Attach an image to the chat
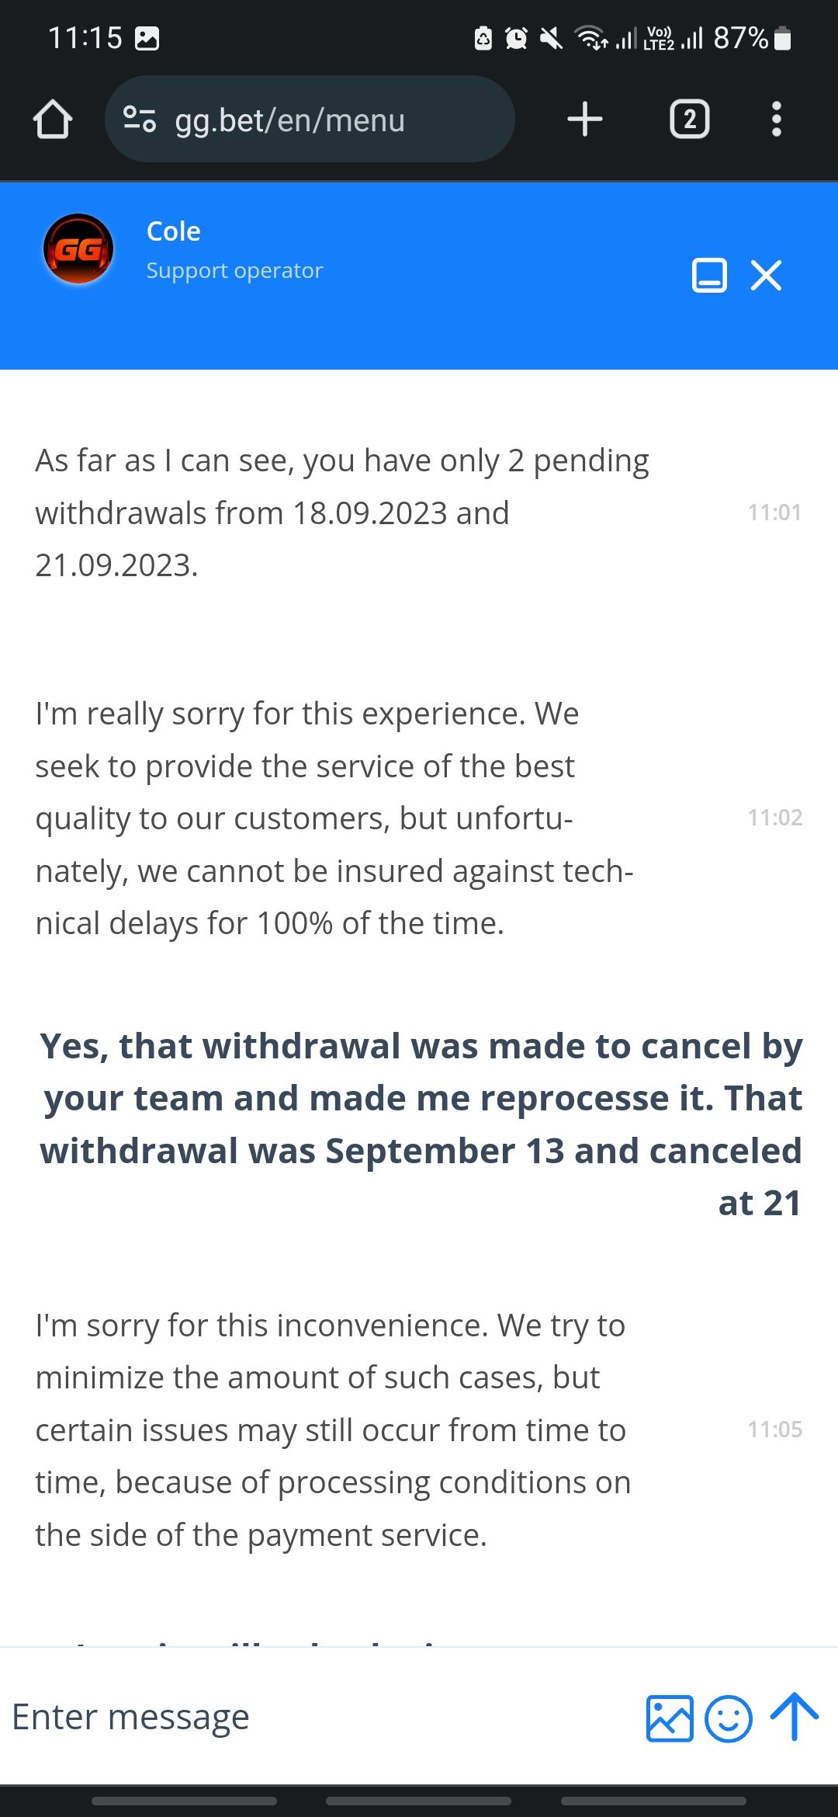 pos(669,1718)
